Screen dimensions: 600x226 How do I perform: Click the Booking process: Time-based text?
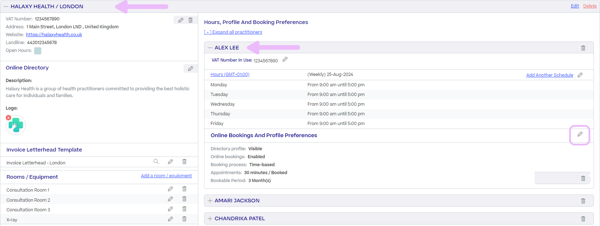click(243, 165)
